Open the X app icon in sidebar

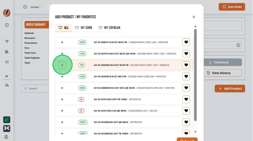coord(7,128)
